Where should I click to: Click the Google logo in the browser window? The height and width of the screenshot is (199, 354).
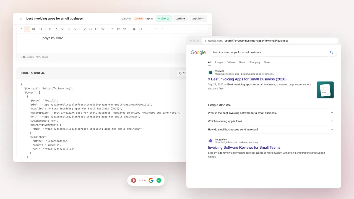198,52
